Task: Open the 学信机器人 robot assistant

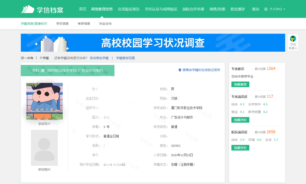Action: [293, 42]
